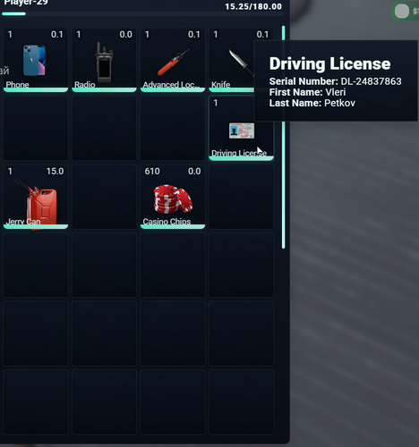
Task: Click the Casino Chips label
Action: coord(167,222)
